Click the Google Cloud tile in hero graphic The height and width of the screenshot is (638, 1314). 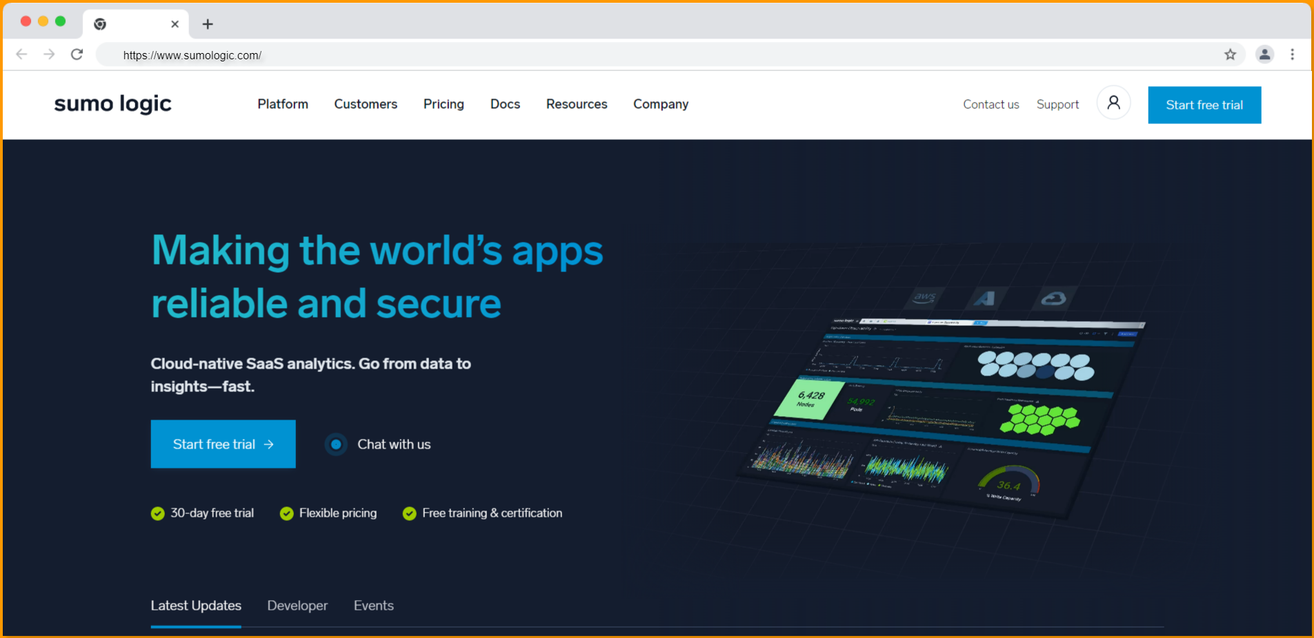tap(1053, 298)
